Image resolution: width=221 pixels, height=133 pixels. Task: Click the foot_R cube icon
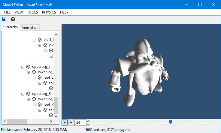click(x=39, y=104)
